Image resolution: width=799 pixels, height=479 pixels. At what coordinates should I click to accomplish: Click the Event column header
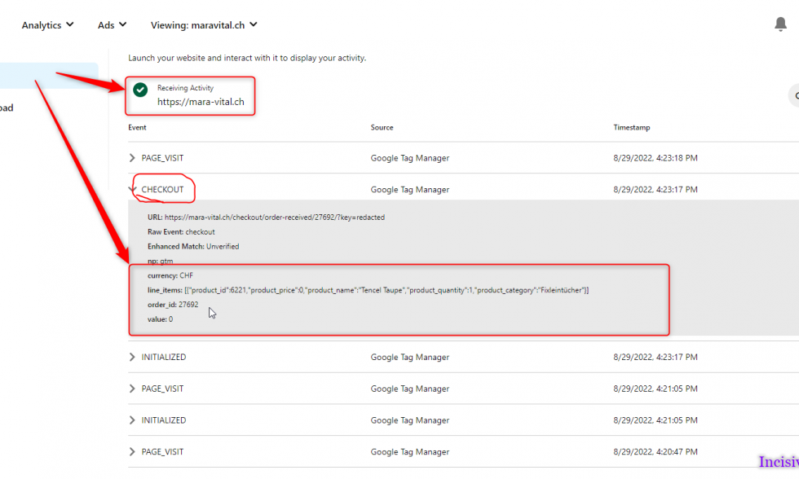[x=137, y=128]
